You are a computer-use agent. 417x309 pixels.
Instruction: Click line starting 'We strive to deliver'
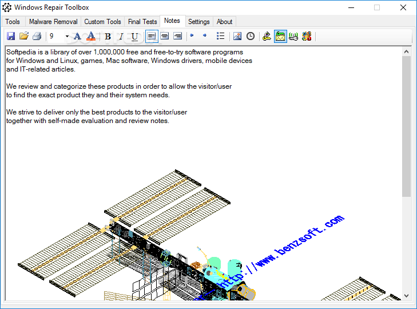pyautogui.click(x=97, y=112)
